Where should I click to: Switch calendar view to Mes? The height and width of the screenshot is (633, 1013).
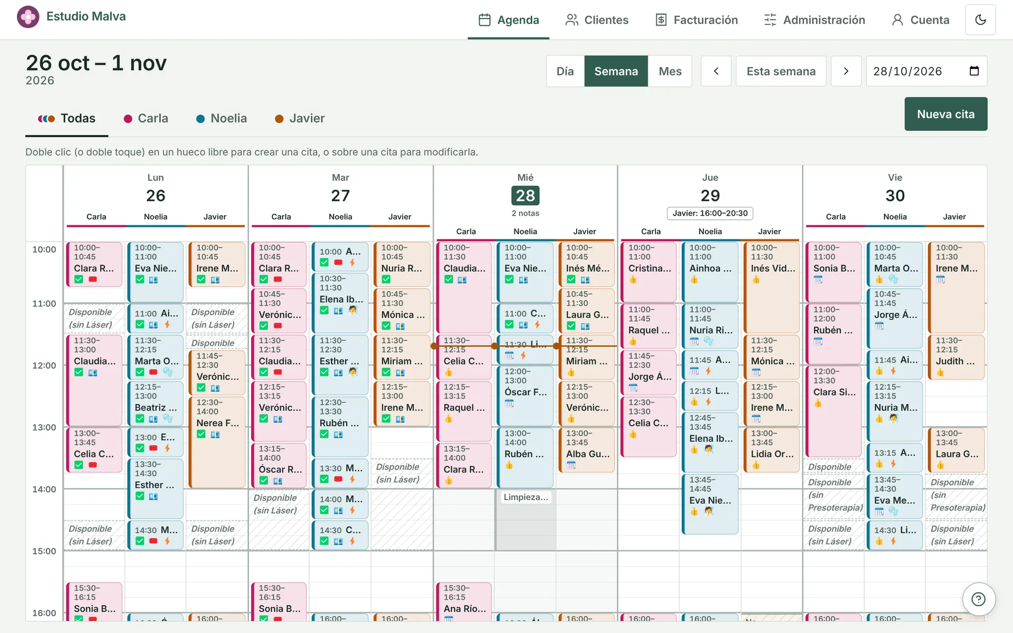click(x=670, y=71)
